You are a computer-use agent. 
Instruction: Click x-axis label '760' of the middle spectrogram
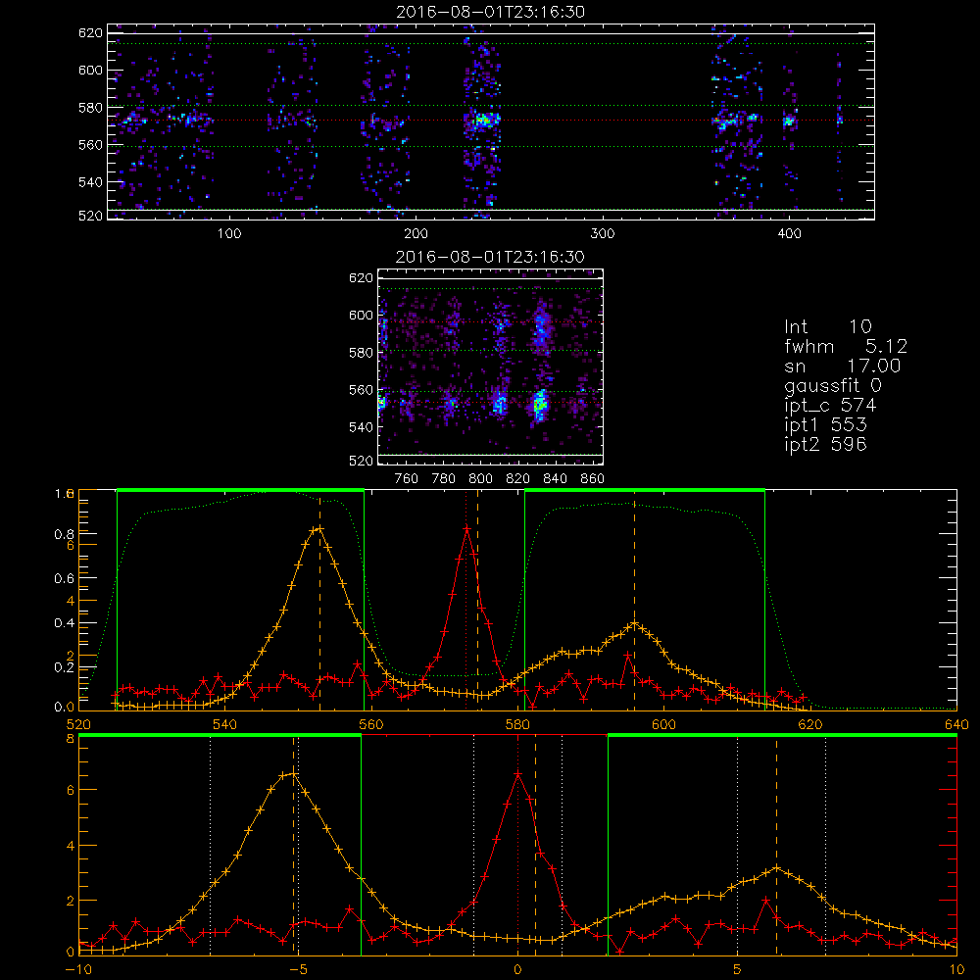[407, 479]
